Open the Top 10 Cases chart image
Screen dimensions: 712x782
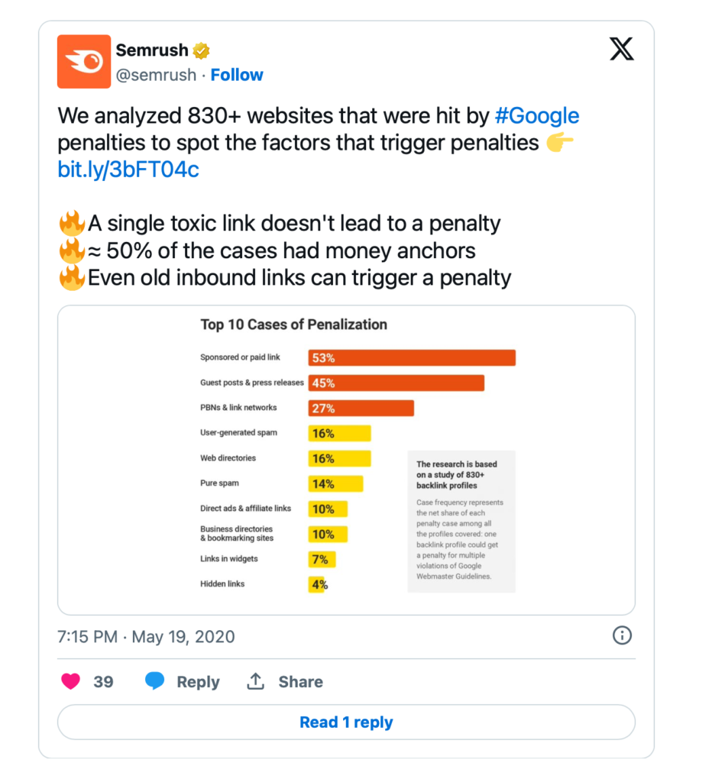[346, 460]
